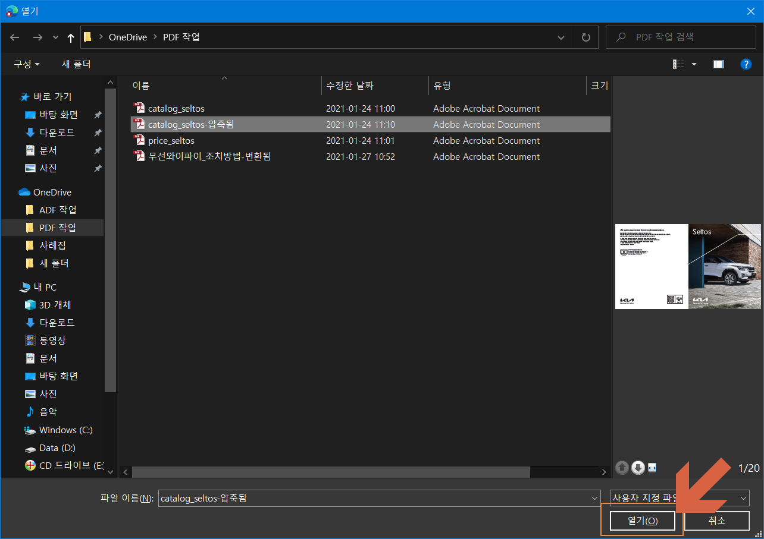Image resolution: width=764 pixels, height=539 pixels.
Task: Open pinned 문서 under 바로 가기
Action: (48, 150)
